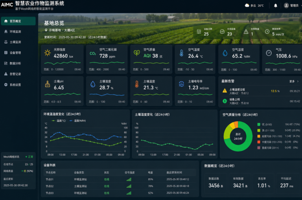This screenshot has width=302, height=200.
Task: Click the droplet icon for 土壤湿度
Action: [93, 84]
